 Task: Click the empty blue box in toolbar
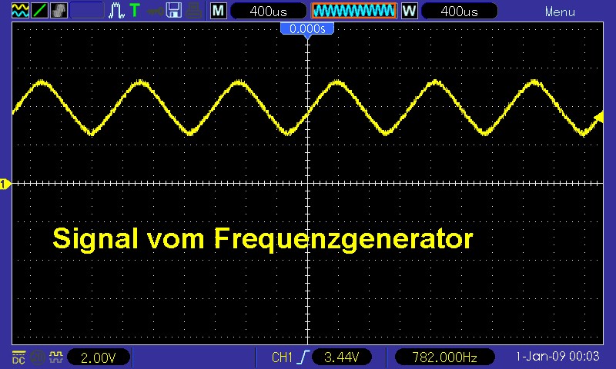click(x=87, y=10)
